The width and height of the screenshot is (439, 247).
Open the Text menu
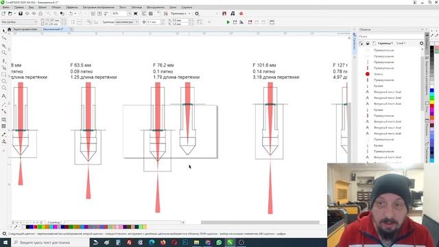click(123, 8)
